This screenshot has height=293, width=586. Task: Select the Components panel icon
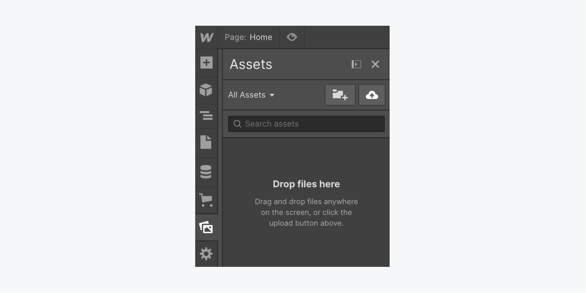coord(206,90)
